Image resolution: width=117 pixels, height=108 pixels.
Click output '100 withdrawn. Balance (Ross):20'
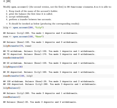(49, 81)
